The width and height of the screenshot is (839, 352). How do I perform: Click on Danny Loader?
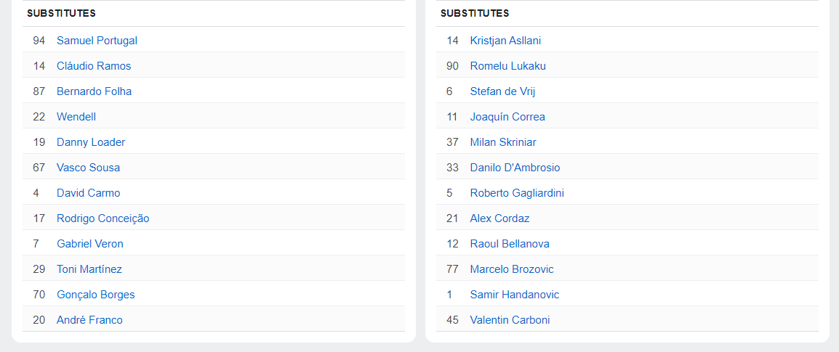point(91,142)
